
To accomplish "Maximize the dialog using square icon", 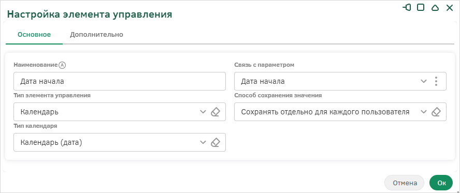I will (421, 8).
